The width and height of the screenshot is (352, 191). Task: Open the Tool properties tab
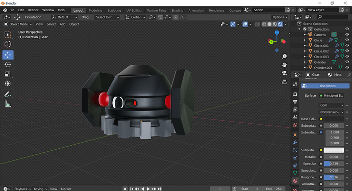coord(295,84)
